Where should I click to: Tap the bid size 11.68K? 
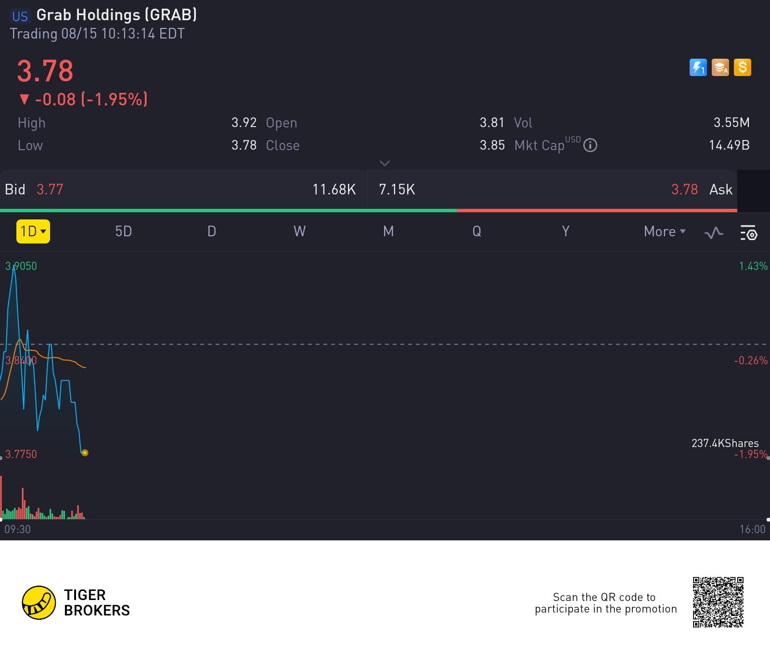click(x=334, y=190)
